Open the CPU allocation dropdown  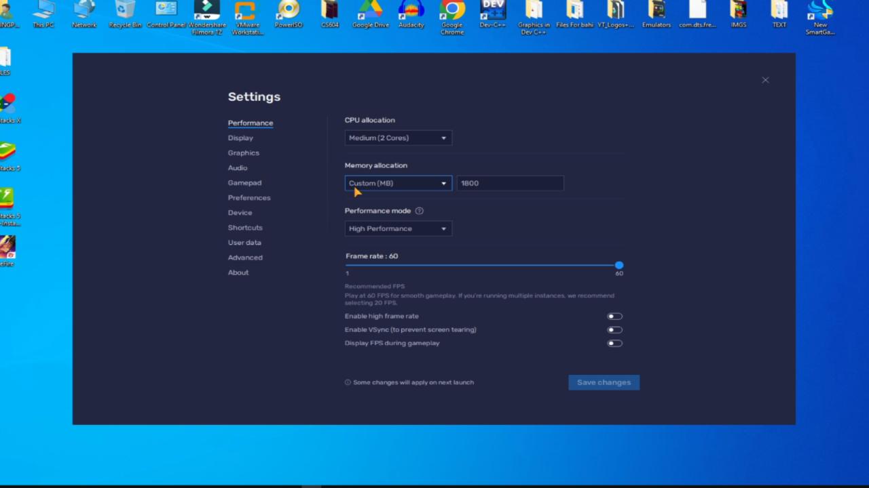[x=398, y=138]
